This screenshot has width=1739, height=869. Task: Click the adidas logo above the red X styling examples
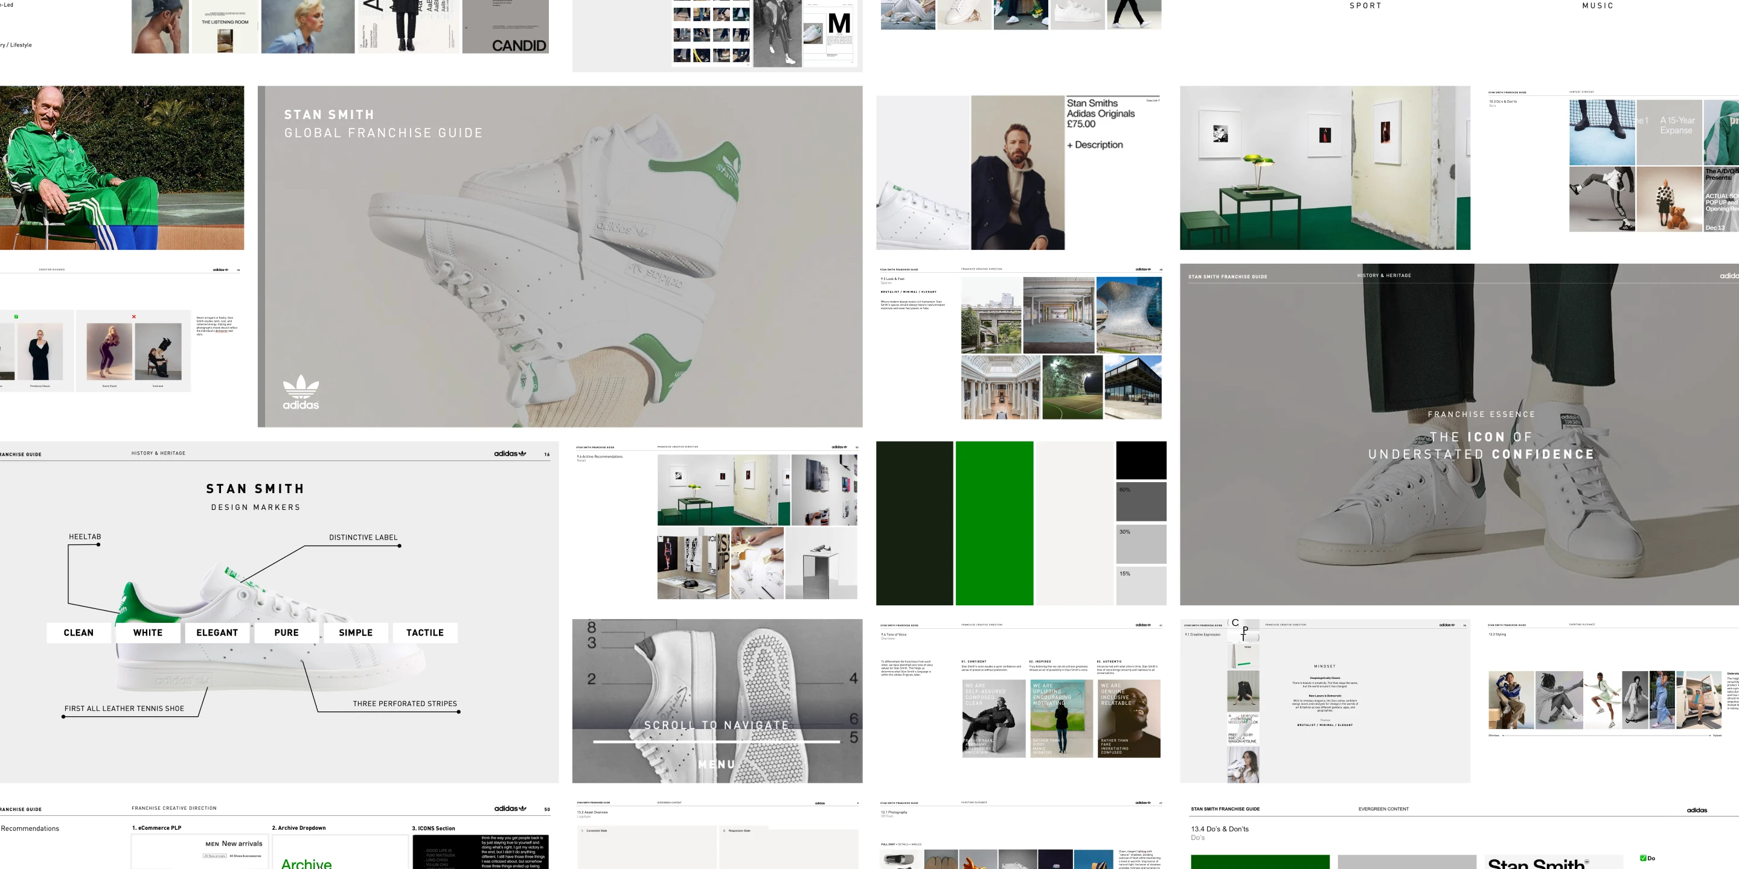pos(220,270)
